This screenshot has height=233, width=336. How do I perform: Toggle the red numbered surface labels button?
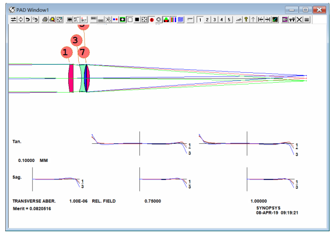point(152,20)
